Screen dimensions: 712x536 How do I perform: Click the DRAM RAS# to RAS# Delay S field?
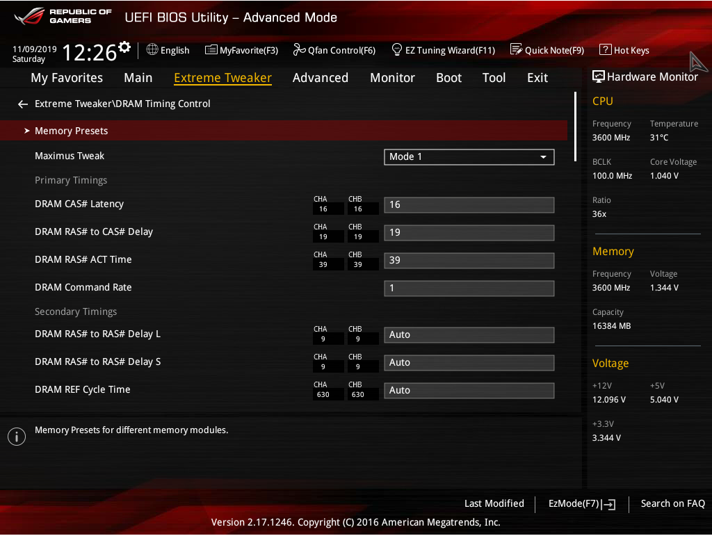[469, 363]
